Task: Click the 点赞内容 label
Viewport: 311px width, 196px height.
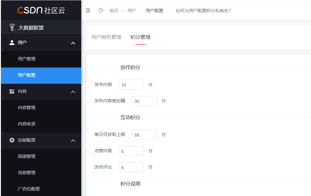Action: point(103,151)
